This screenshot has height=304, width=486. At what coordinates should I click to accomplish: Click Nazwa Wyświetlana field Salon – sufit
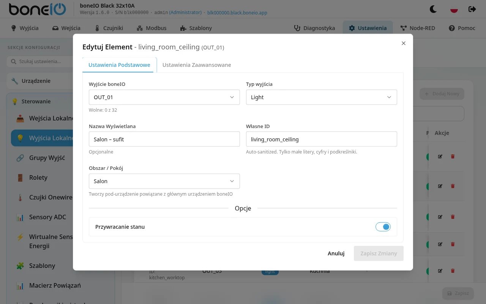pos(164,139)
